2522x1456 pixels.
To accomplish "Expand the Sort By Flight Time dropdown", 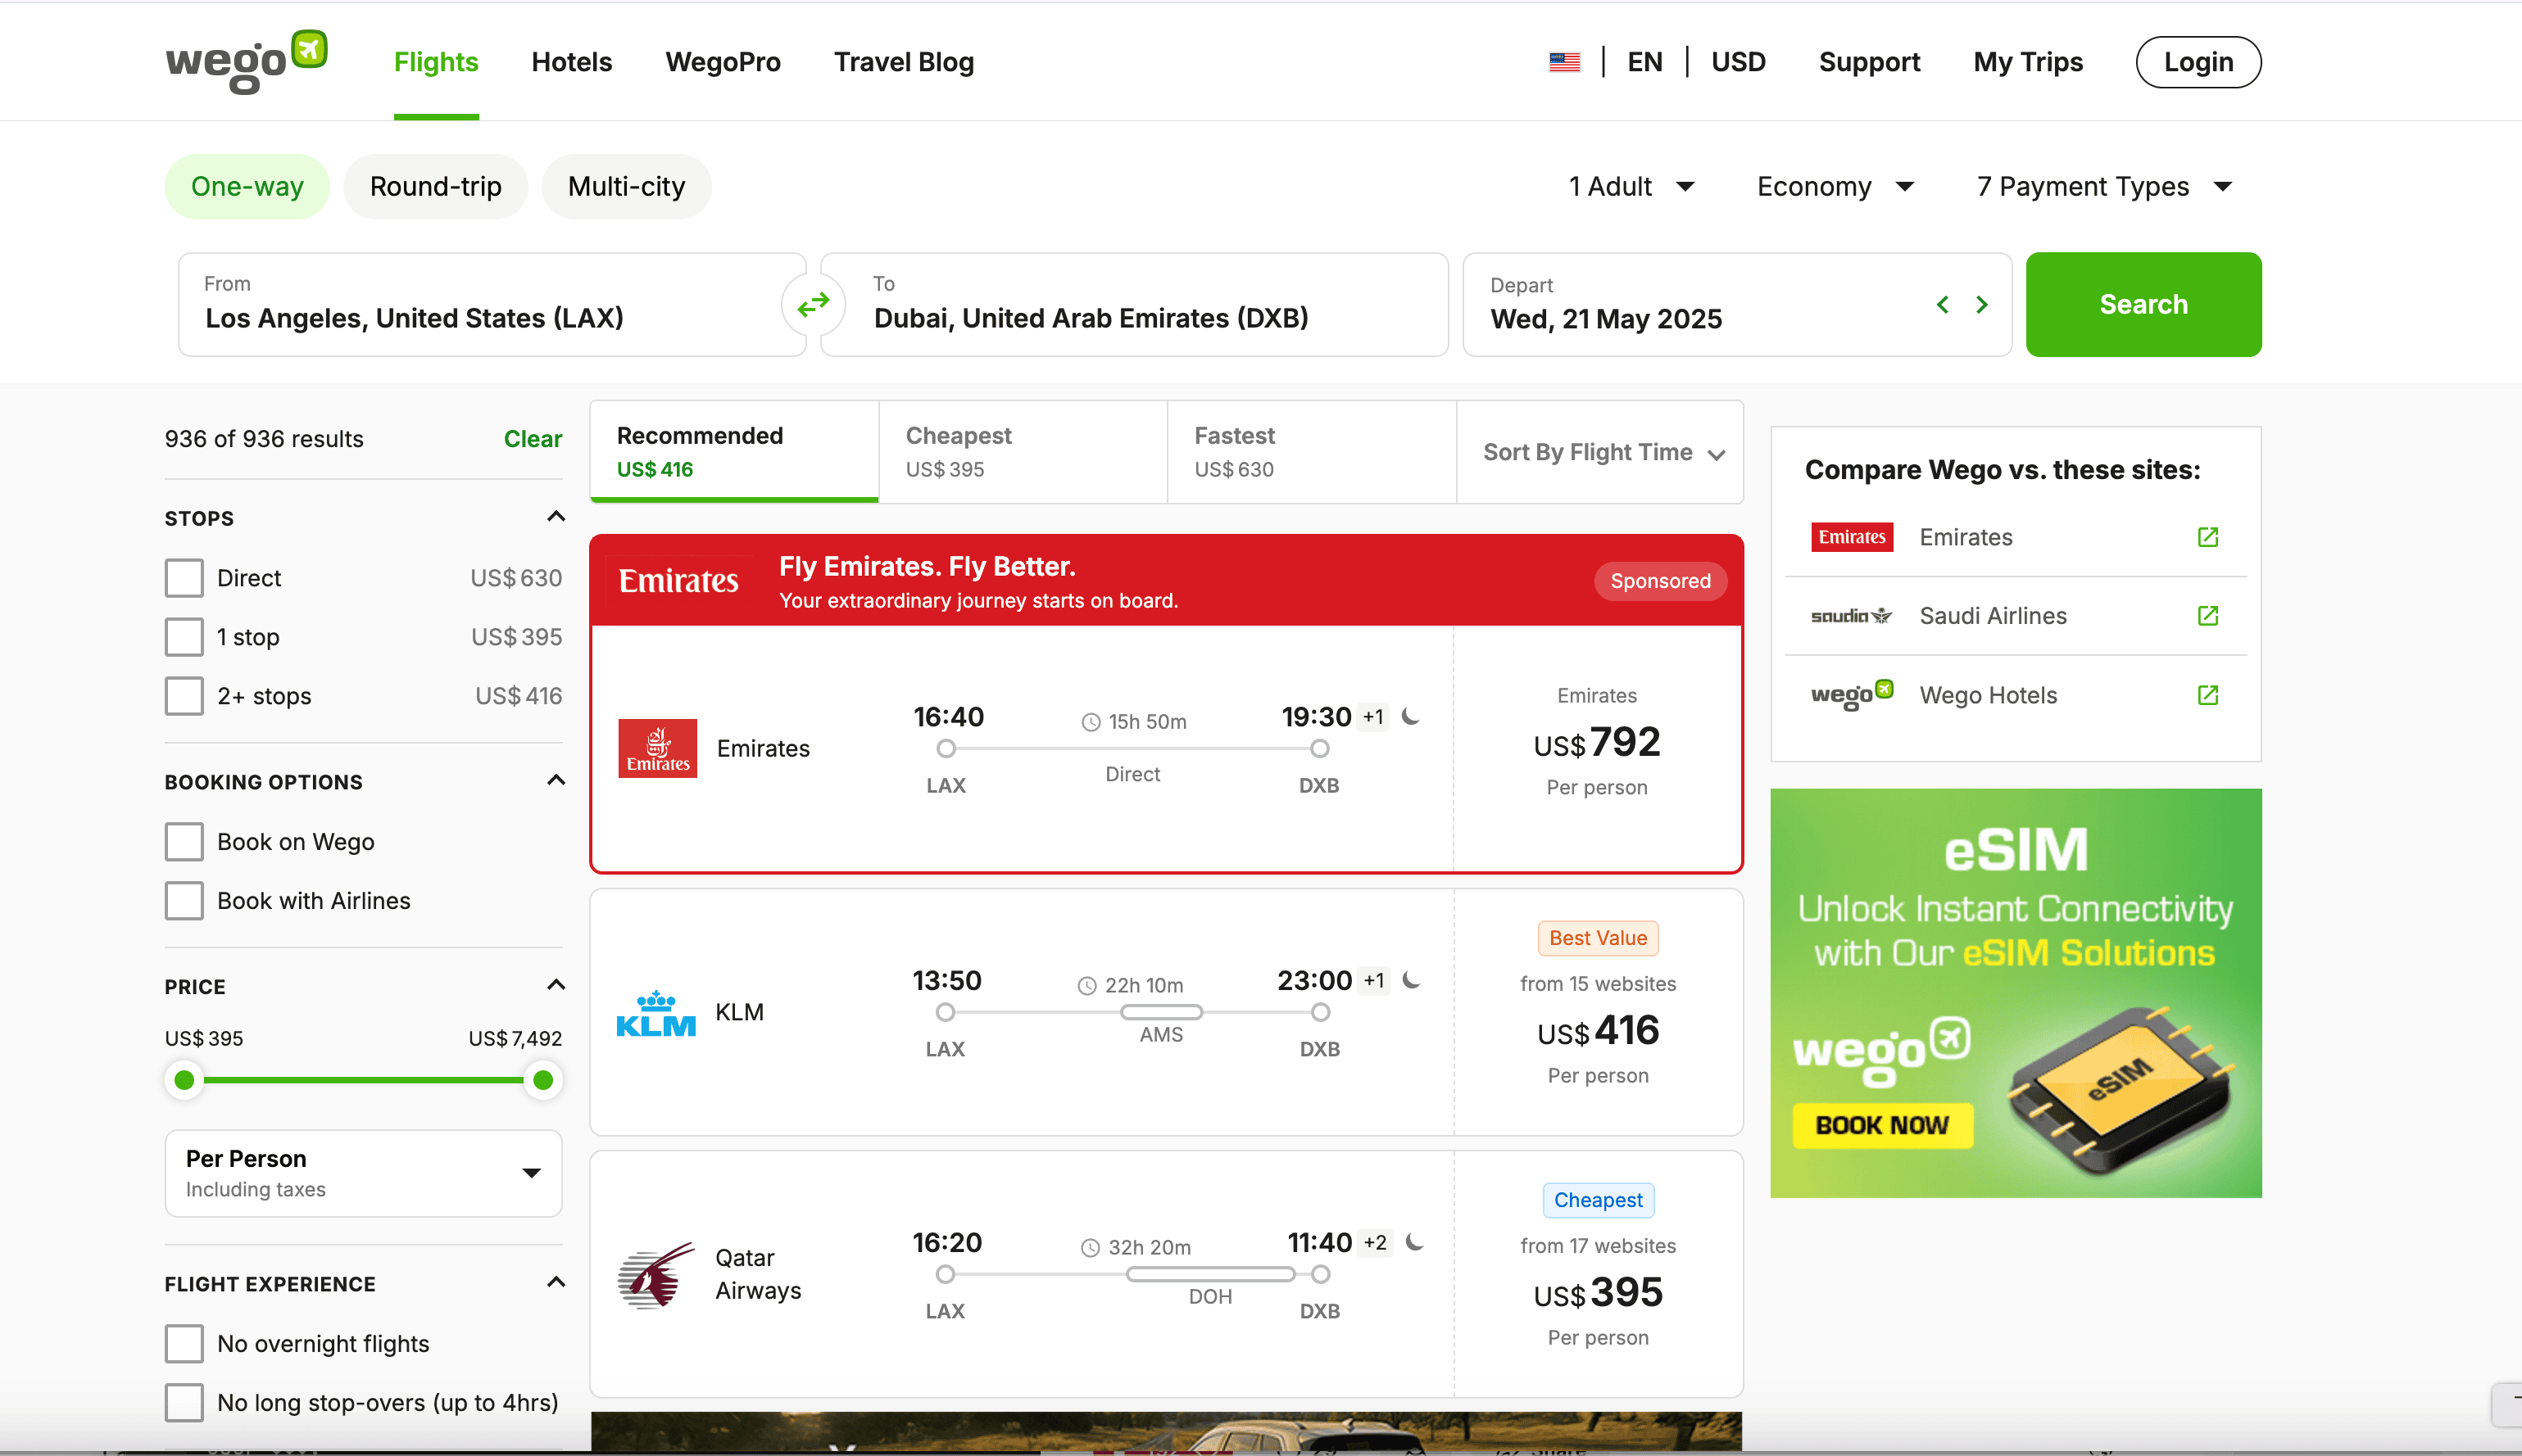I will click(x=1603, y=453).
